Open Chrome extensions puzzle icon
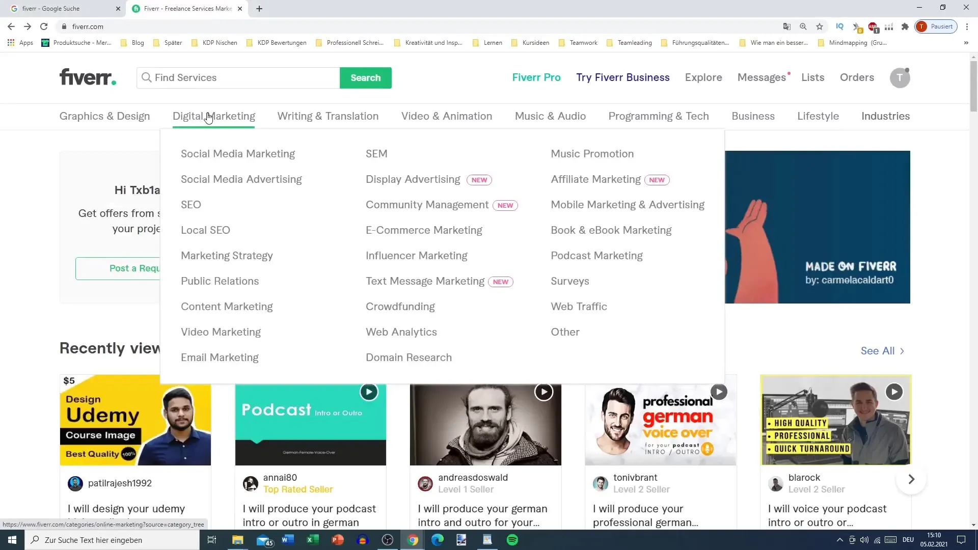 coord(905,26)
